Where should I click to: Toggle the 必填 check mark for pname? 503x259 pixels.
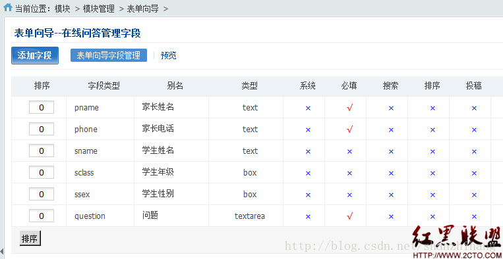(x=349, y=108)
